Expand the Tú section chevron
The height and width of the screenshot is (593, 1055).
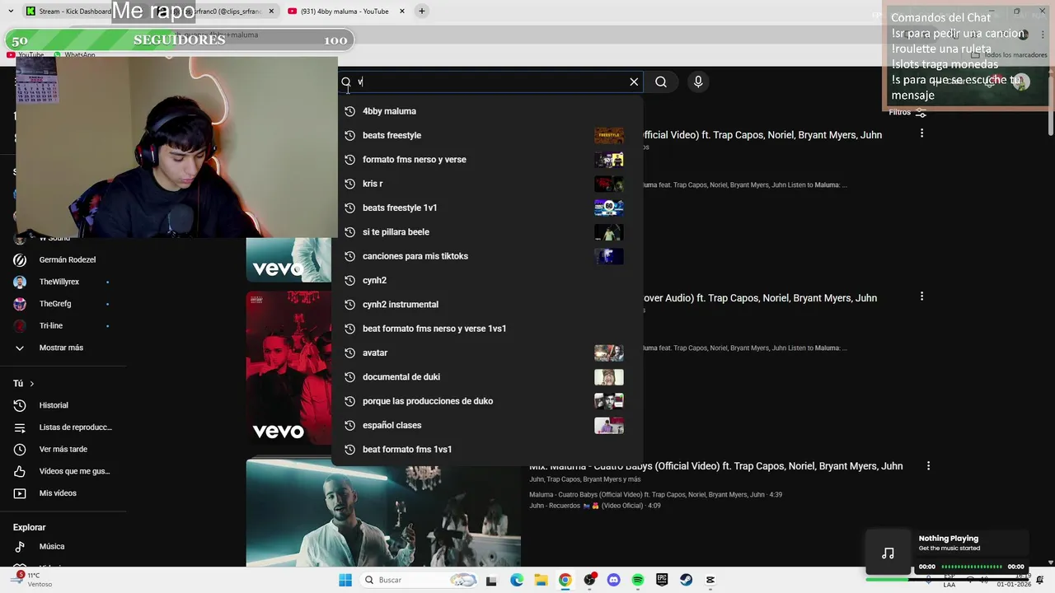(x=32, y=384)
